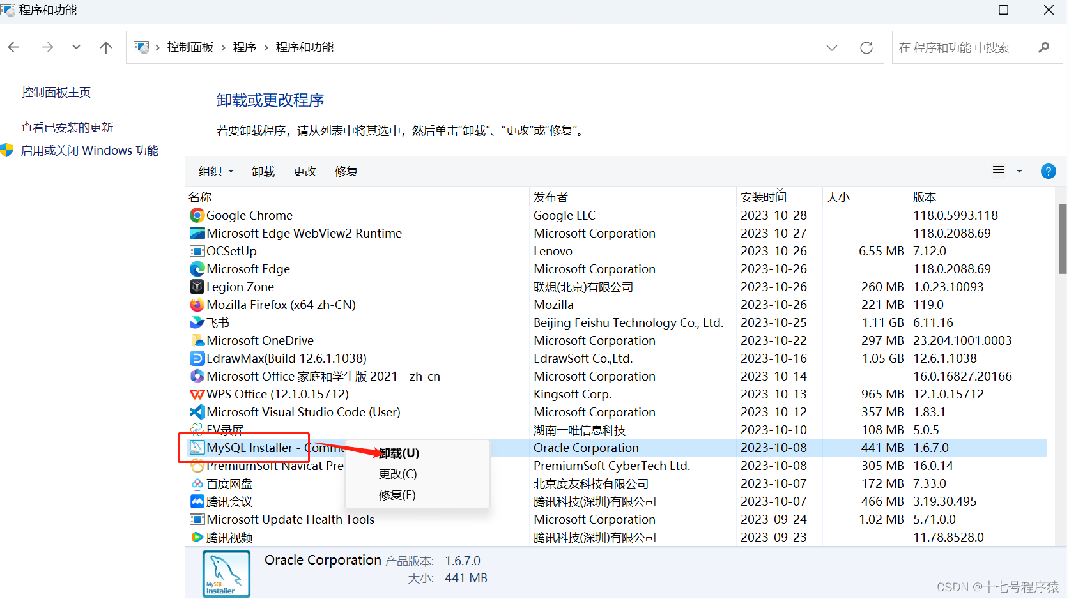
Task: Click the Kingsoft Corp. publisher cell
Action: 573,394
